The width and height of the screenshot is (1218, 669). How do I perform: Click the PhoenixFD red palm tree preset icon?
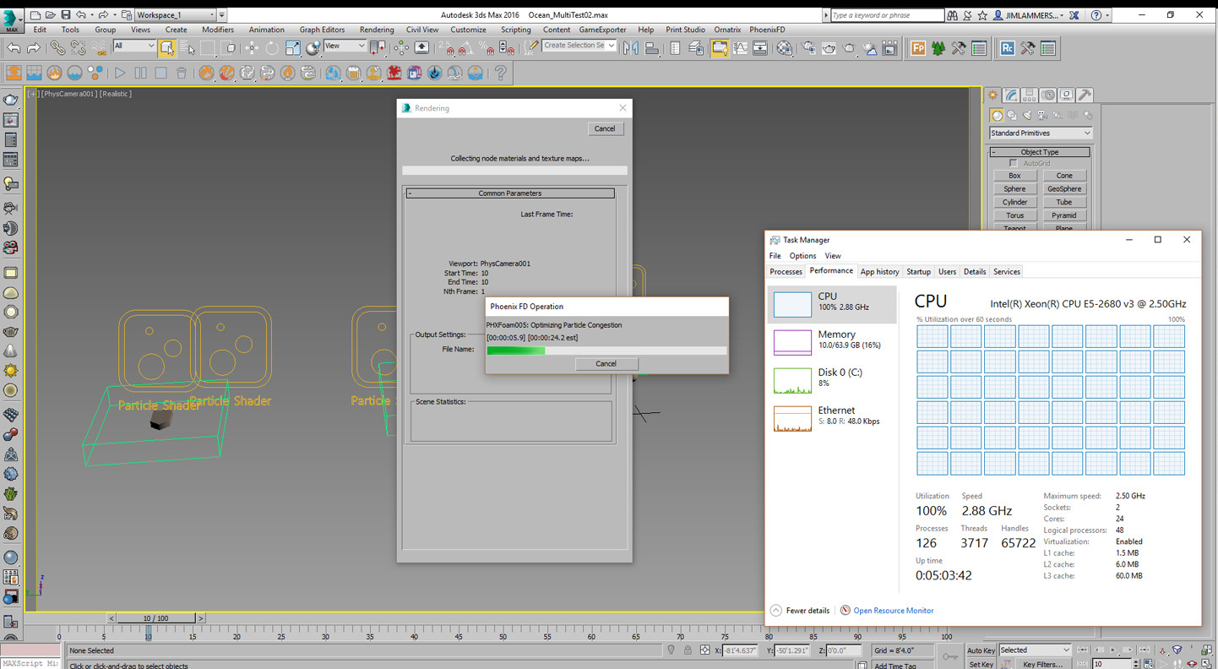pyautogui.click(x=394, y=73)
